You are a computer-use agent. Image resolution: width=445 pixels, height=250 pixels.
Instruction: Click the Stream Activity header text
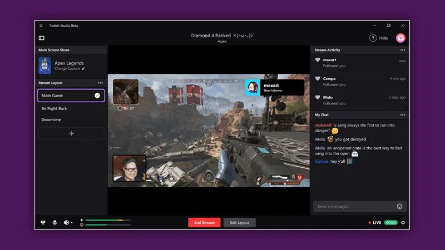tap(327, 50)
